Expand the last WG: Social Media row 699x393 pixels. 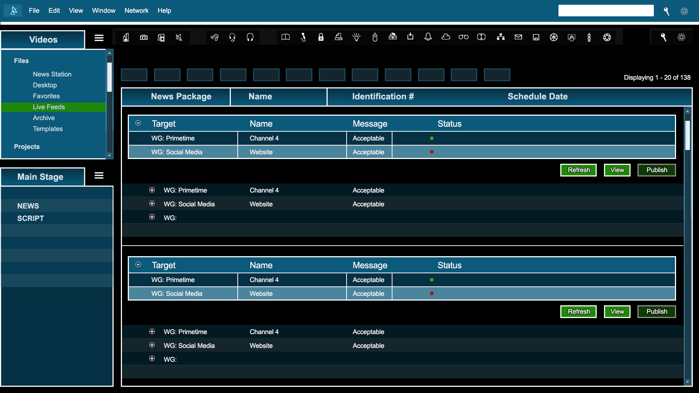(x=152, y=345)
